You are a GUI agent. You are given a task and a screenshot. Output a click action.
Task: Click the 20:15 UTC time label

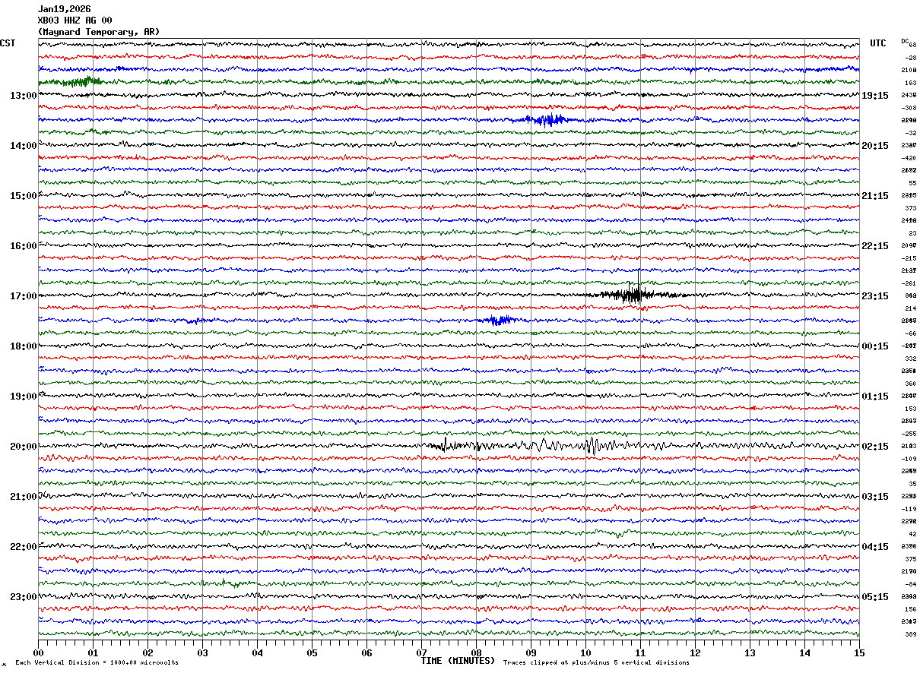pyautogui.click(x=875, y=146)
